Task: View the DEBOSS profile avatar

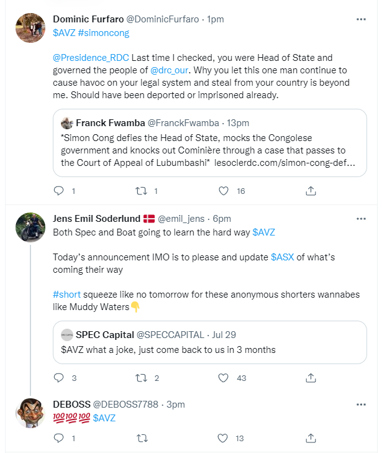Action: pos(30,413)
